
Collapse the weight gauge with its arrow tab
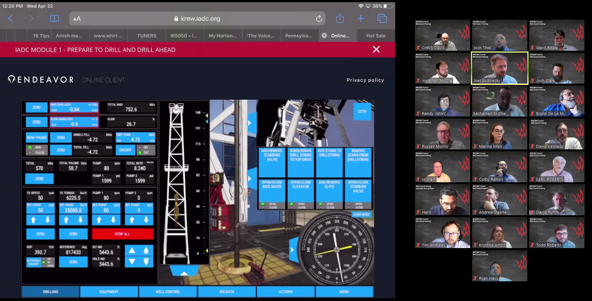tap(293, 250)
